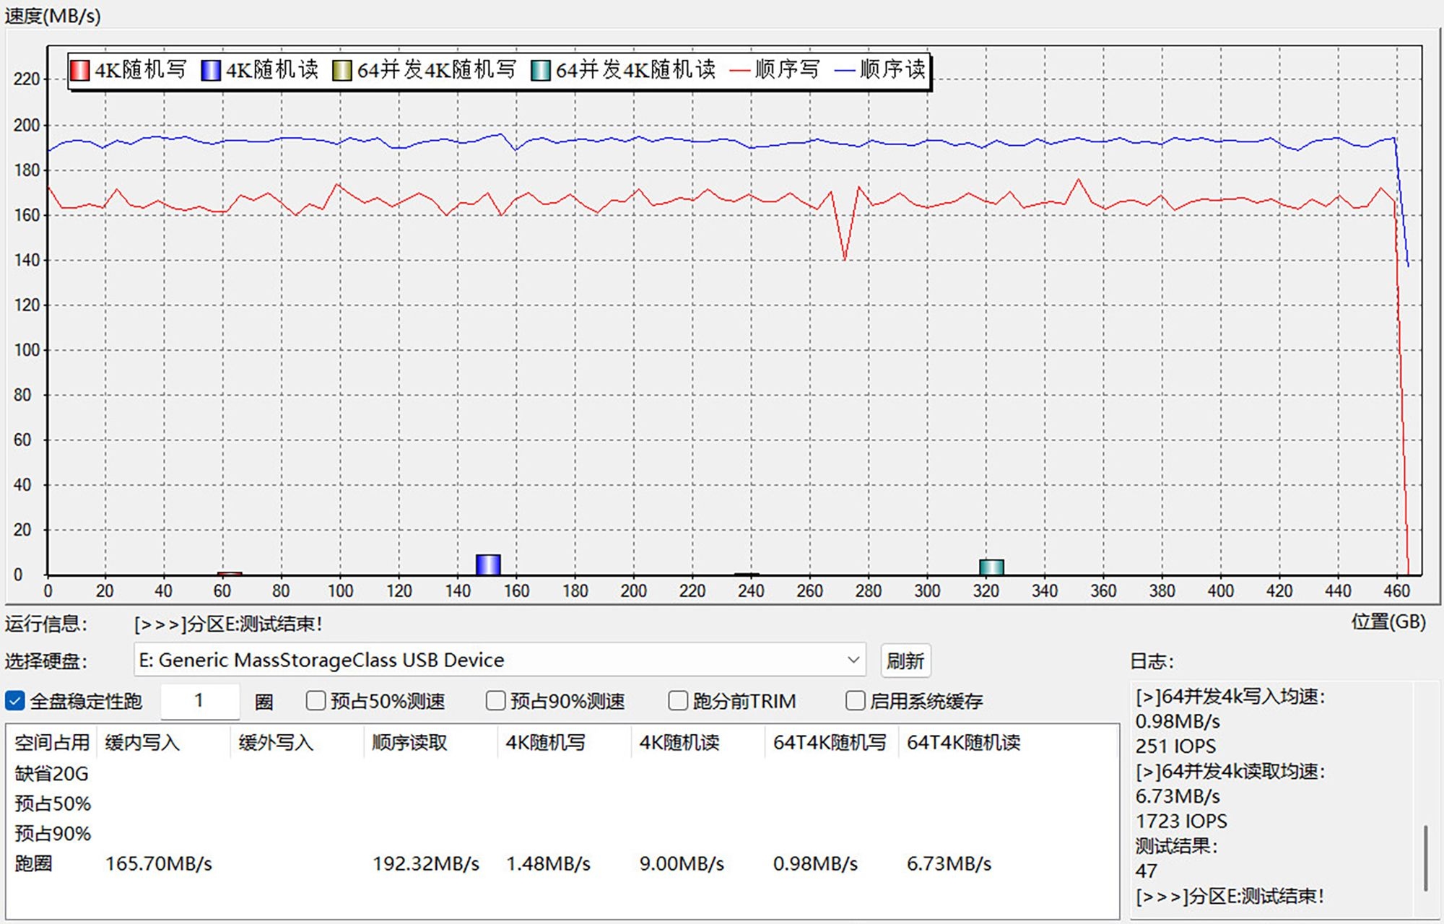The image size is (1444, 924).
Task: Click the log panel vertical scrollbar
Action: tap(1425, 858)
